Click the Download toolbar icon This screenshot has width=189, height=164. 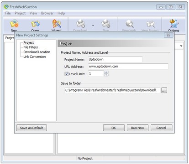point(80,24)
